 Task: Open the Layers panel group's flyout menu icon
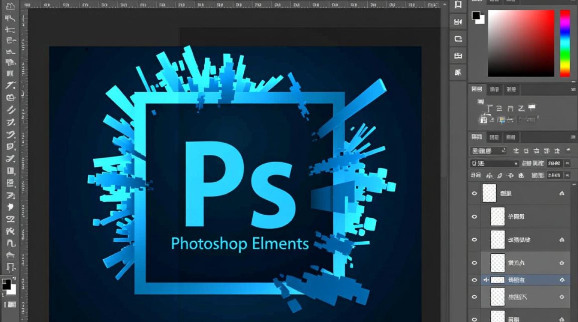coord(573,137)
